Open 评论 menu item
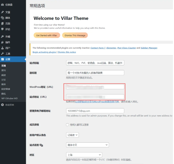174x164 pixels. tap(8, 29)
